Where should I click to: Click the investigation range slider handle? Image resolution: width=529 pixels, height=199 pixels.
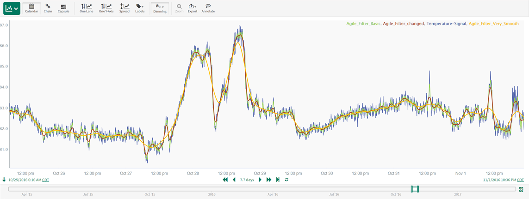415,189
